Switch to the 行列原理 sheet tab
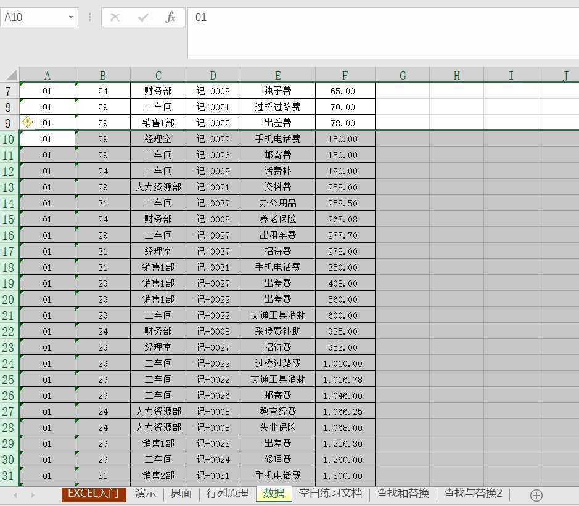Image resolution: width=579 pixels, height=506 pixels. point(228,494)
